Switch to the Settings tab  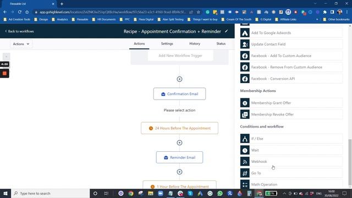click(x=167, y=43)
